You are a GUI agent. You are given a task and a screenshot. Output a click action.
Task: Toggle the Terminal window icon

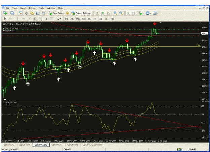tap(38, 13)
